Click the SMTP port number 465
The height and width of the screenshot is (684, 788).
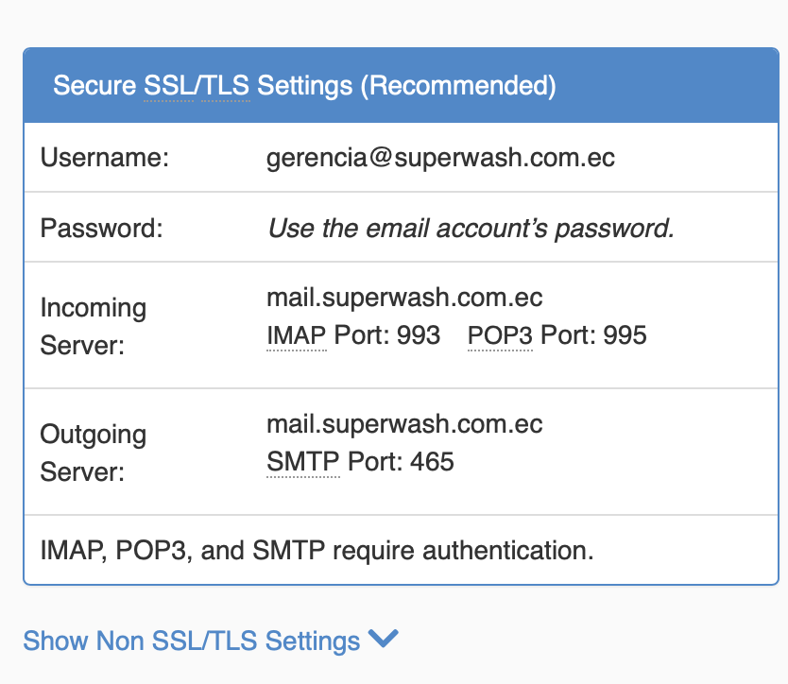click(x=432, y=462)
